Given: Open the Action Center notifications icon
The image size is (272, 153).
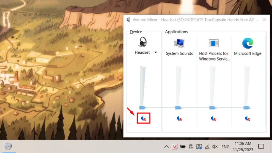Looking at the screenshot, I should click(261, 147).
